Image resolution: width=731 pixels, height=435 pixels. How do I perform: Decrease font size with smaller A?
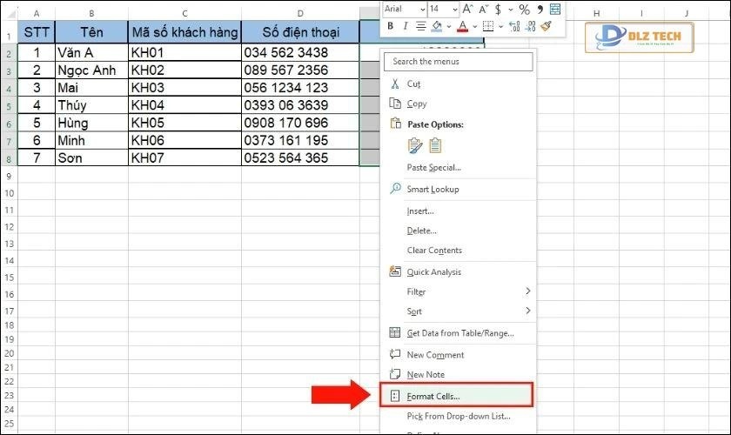coord(484,9)
